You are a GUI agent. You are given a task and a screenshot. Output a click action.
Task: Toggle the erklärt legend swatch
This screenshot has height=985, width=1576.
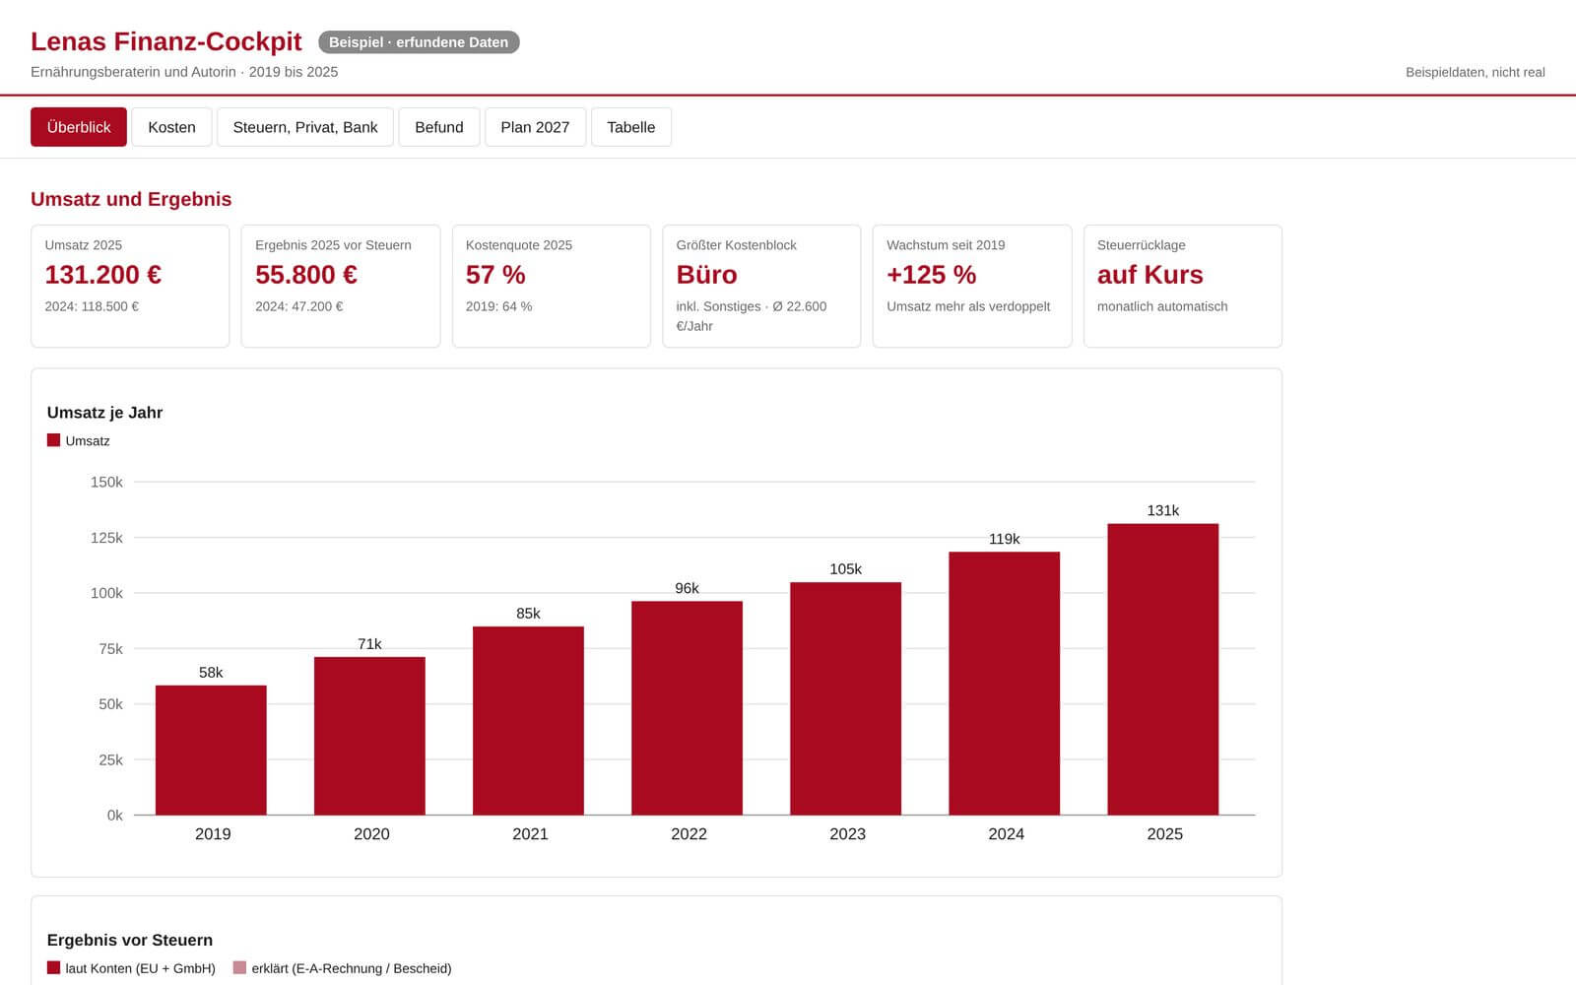point(239,968)
